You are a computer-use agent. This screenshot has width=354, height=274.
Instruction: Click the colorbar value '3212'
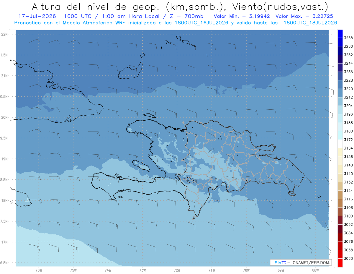[348, 97]
